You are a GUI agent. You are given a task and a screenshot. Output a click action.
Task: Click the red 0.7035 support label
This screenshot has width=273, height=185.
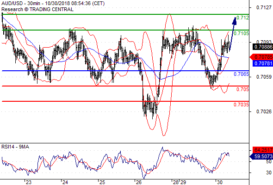pyautogui.click(x=241, y=105)
